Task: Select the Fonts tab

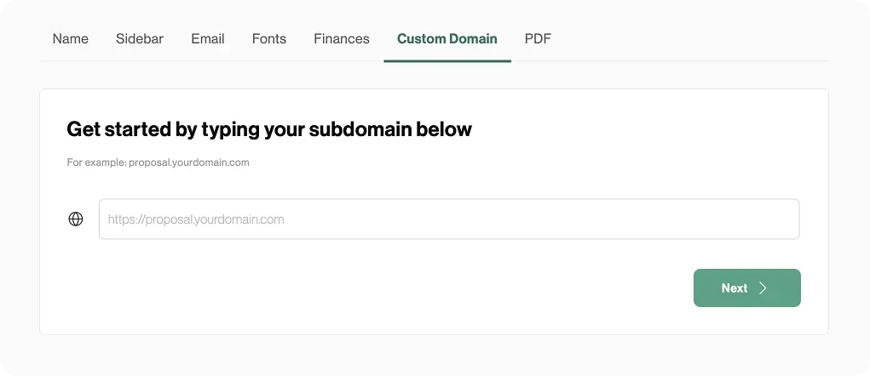Action: 269,39
